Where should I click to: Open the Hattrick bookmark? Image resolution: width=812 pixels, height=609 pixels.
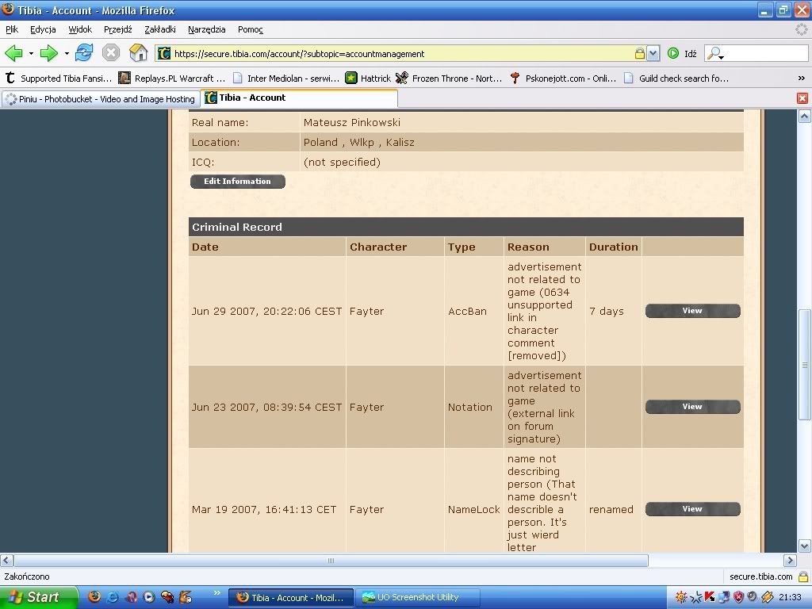(x=368, y=79)
